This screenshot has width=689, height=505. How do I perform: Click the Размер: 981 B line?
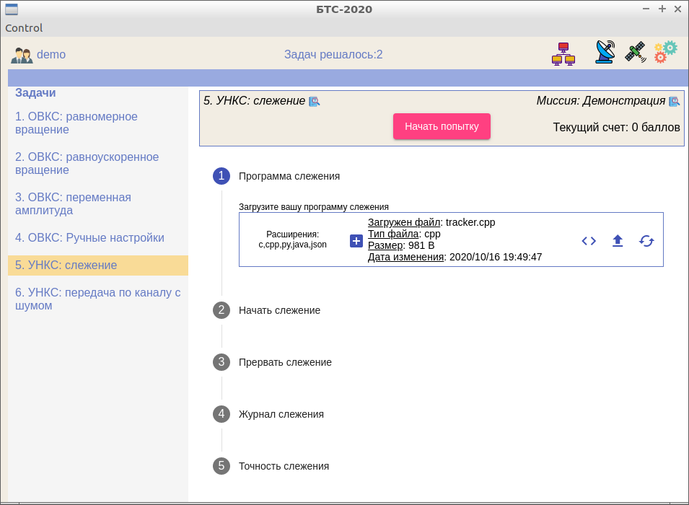401,245
